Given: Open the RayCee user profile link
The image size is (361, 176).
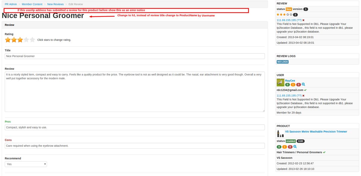Looking at the screenshot, I should (x=290, y=81).
